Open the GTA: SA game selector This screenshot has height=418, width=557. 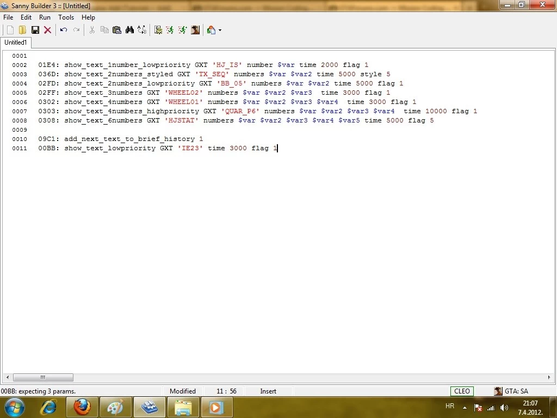click(x=511, y=391)
